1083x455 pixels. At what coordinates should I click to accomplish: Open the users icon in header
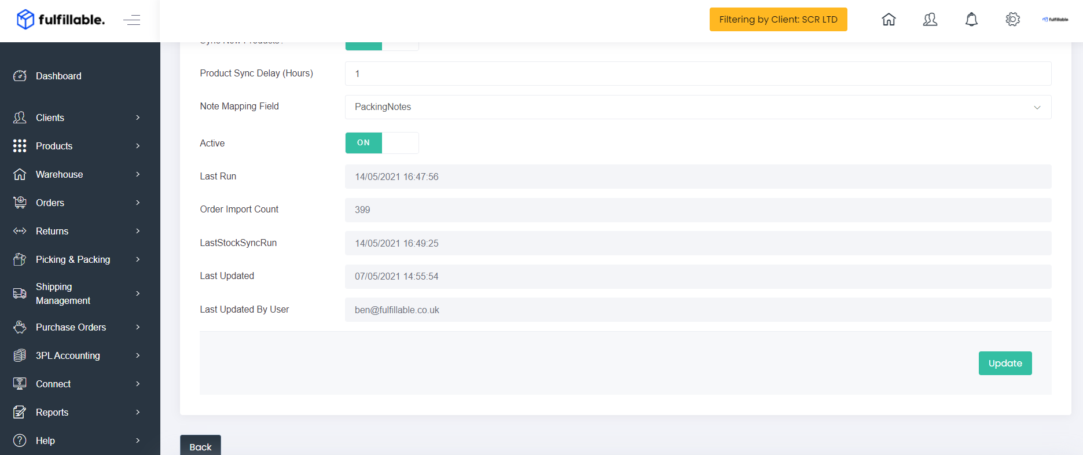pyautogui.click(x=930, y=20)
